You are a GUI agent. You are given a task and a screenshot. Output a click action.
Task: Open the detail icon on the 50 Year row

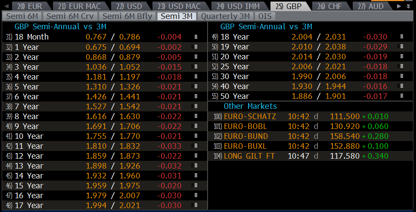point(402,96)
